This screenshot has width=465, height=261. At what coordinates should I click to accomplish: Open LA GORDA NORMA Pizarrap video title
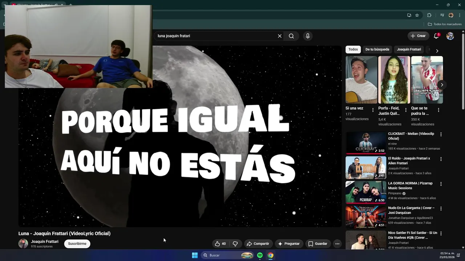(x=410, y=186)
